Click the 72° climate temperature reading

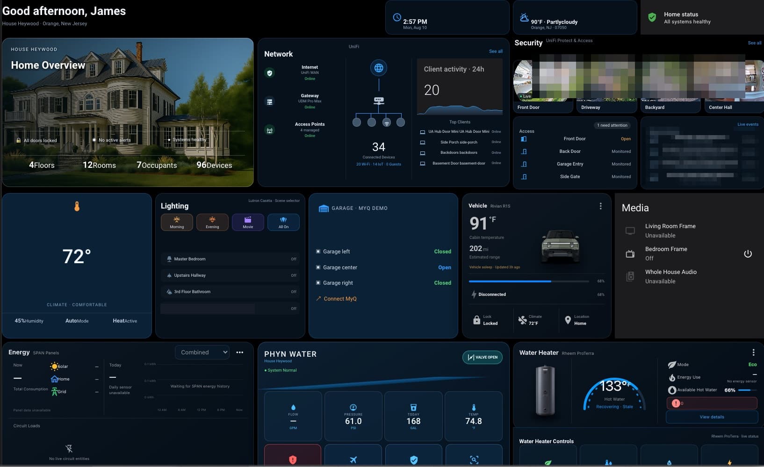coord(77,256)
